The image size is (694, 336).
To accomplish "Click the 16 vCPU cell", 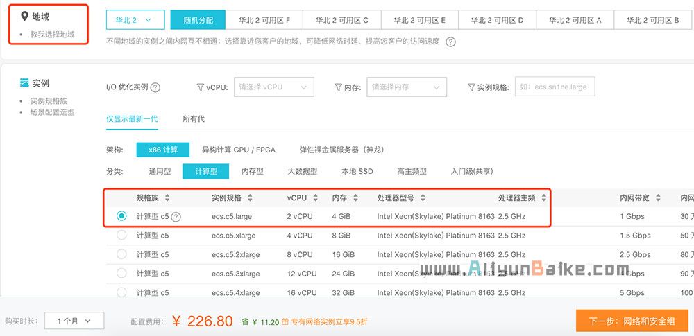I will (302, 292).
